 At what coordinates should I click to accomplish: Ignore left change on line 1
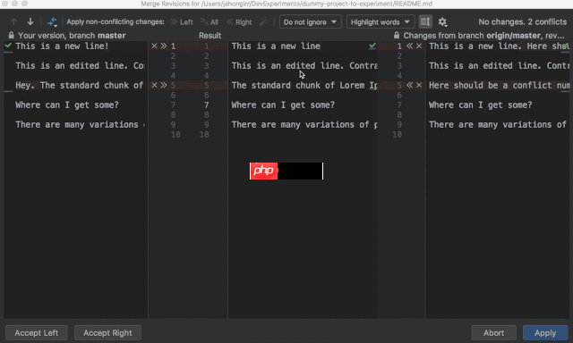click(154, 46)
